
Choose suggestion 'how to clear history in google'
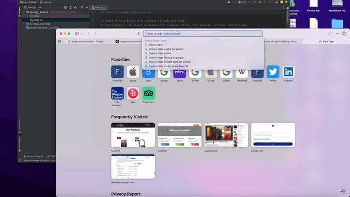tap(203, 57)
